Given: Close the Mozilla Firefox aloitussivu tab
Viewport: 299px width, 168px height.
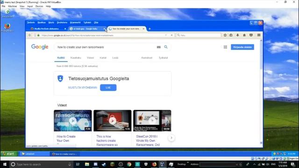Looking at the screenshot, I should (x=65, y=29).
